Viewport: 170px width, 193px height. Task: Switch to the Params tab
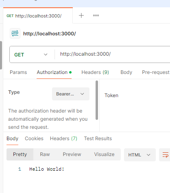(x=18, y=72)
